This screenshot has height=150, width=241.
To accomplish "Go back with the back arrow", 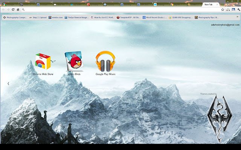I will (x=3, y=10).
